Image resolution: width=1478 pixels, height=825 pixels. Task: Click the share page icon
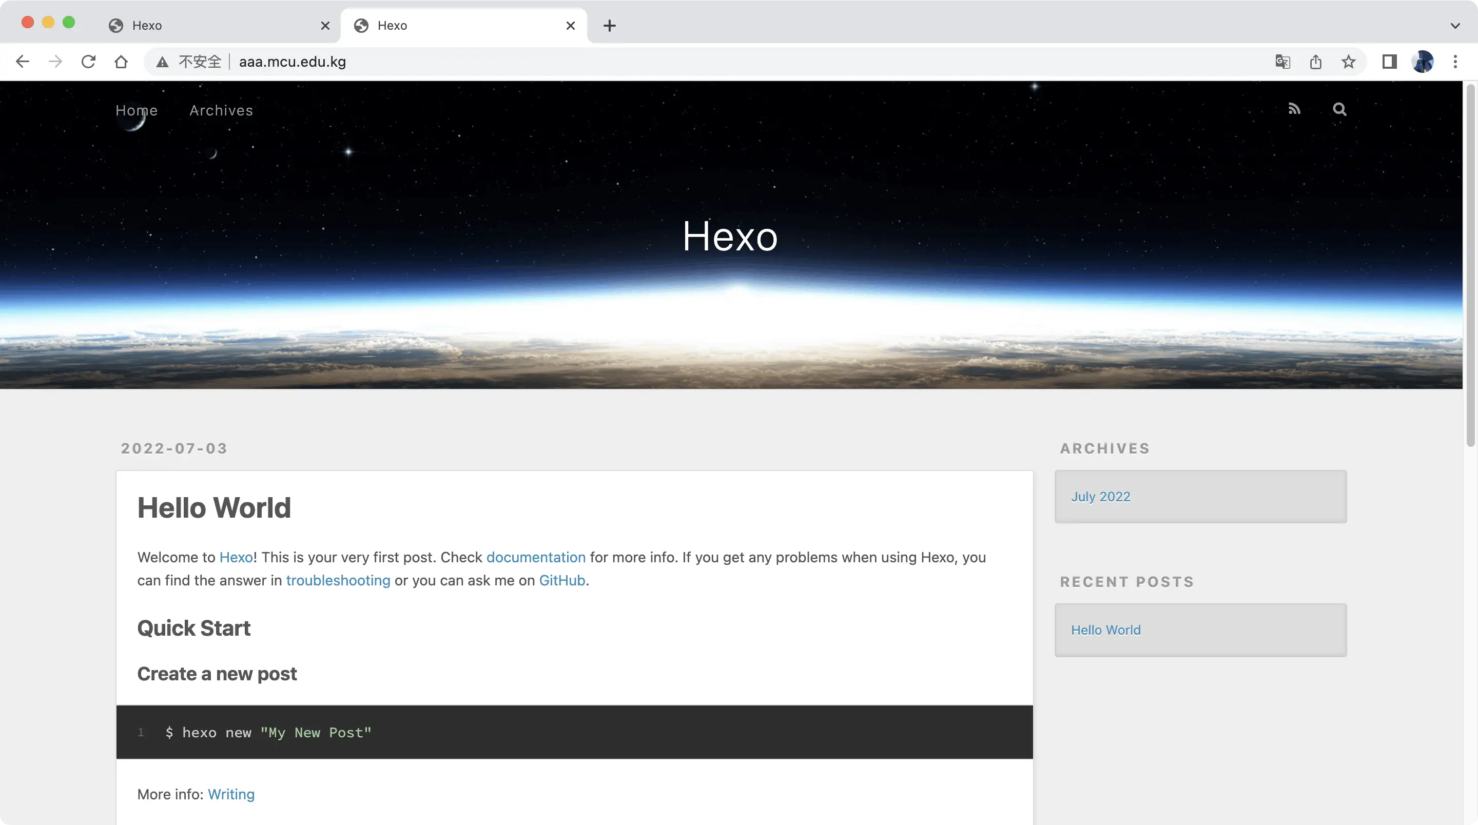tap(1316, 62)
